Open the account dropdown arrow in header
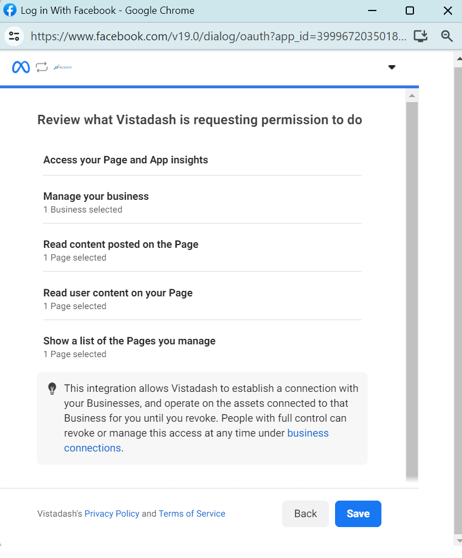 pos(391,67)
